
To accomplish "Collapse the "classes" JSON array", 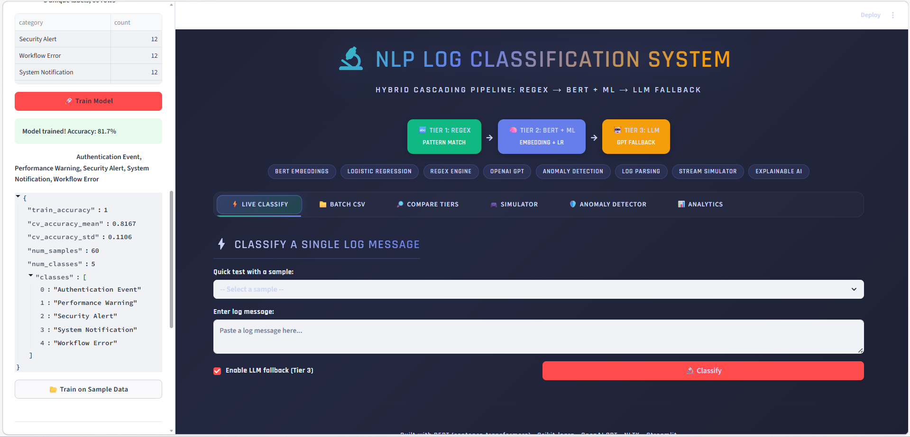I will click(31, 276).
